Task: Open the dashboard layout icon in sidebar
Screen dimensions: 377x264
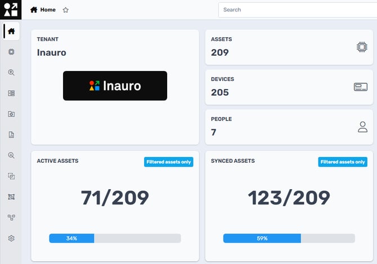Action: pyautogui.click(x=11, y=93)
